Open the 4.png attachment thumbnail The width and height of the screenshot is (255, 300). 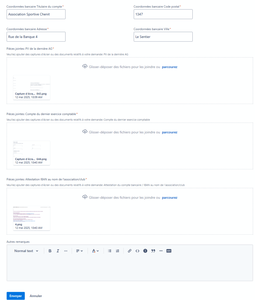pyautogui.click(x=32, y=218)
